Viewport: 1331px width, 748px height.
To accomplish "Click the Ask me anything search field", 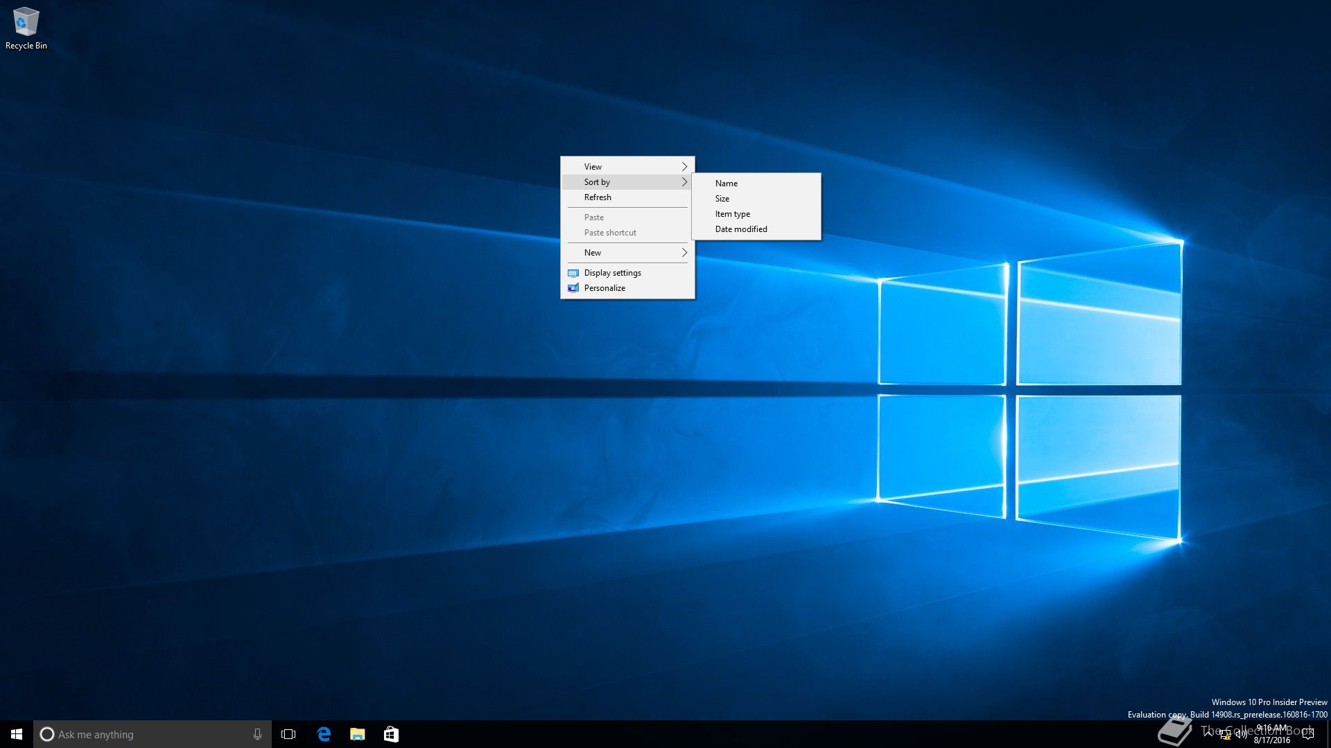I will [x=153, y=734].
